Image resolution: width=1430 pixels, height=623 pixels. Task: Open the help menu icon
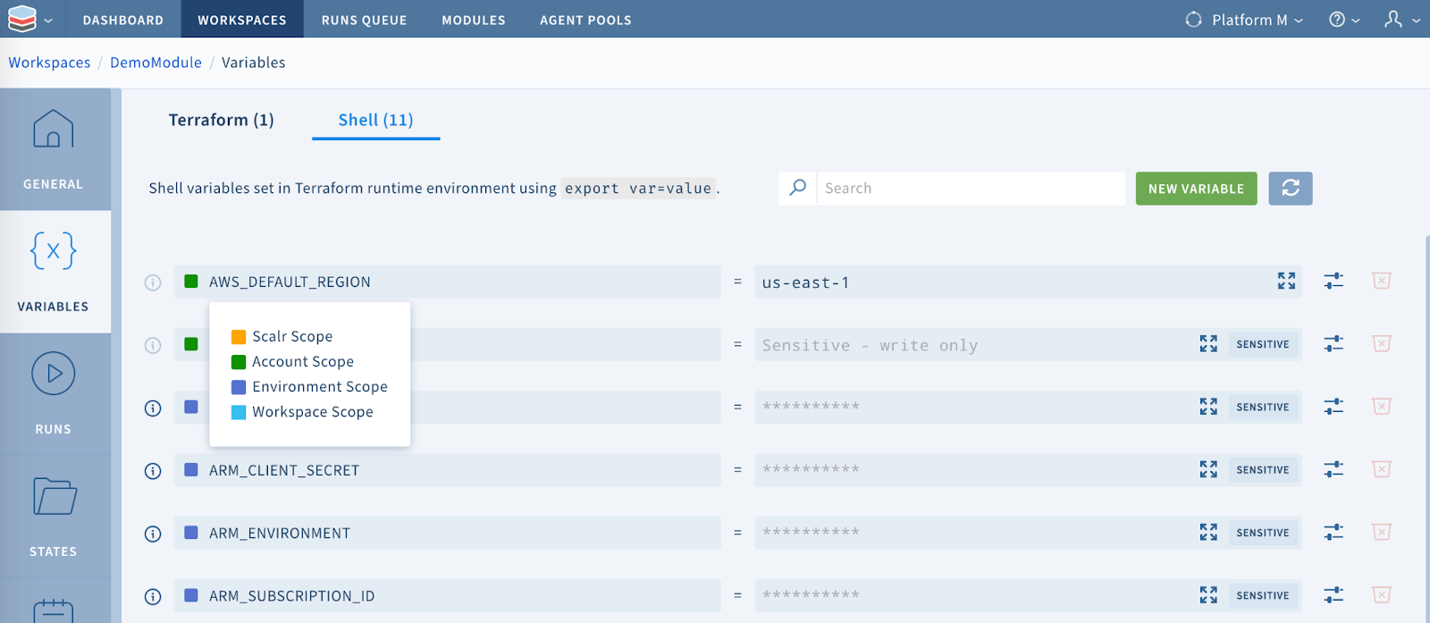pyautogui.click(x=1344, y=20)
